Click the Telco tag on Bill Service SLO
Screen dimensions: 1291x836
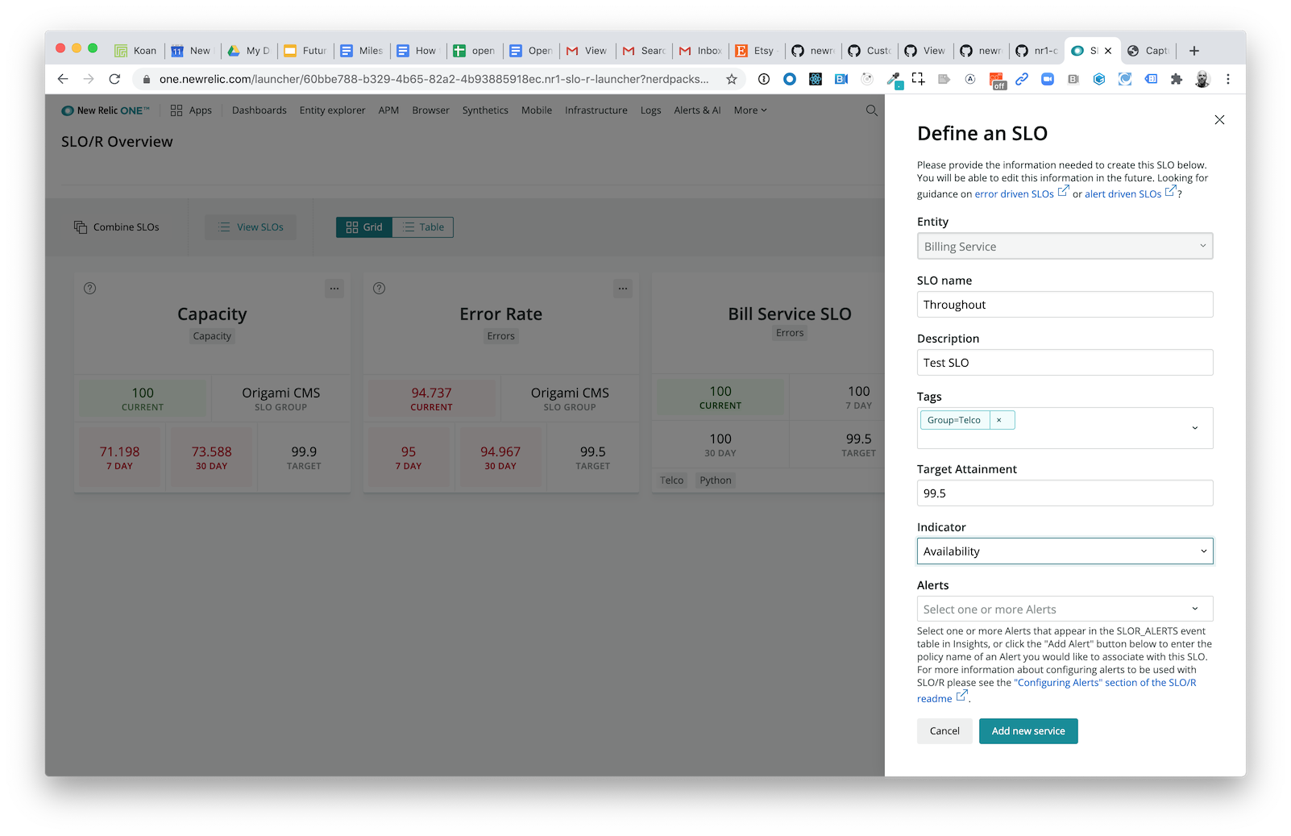pyautogui.click(x=671, y=480)
